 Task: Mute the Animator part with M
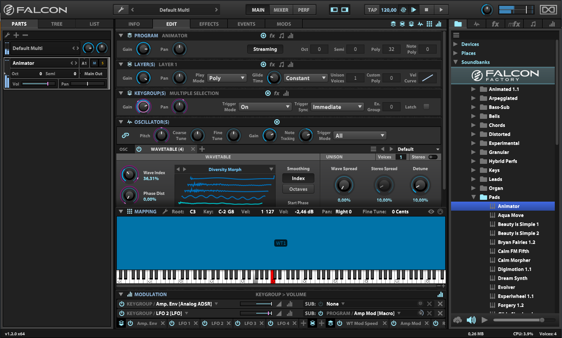coord(94,63)
